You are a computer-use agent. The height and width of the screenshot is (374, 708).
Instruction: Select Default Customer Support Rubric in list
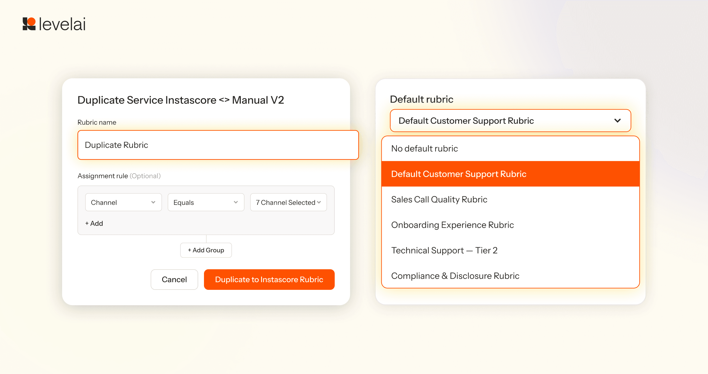coord(510,174)
